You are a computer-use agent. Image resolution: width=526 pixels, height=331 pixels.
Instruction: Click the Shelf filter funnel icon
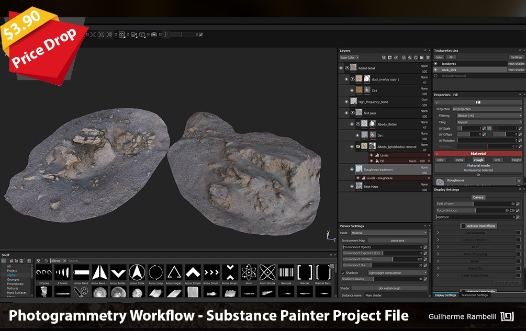pos(39,260)
